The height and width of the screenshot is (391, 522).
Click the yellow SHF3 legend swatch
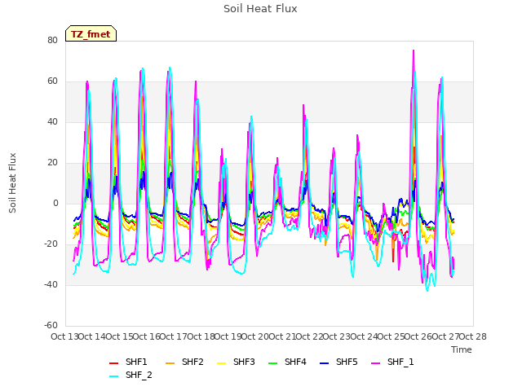(x=221, y=363)
